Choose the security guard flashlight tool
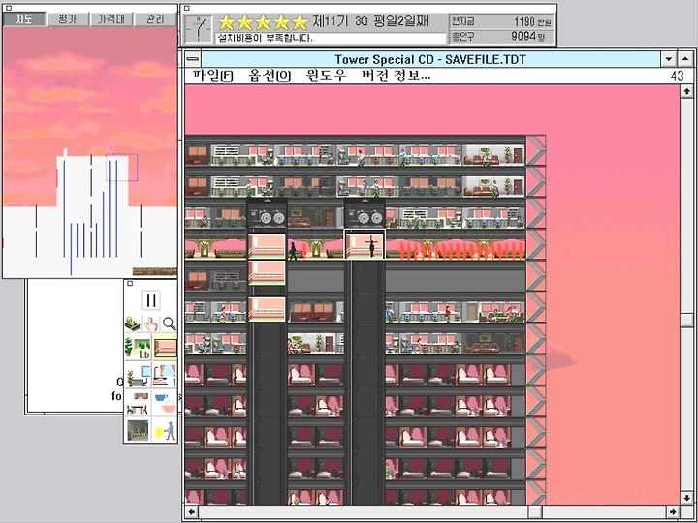 pos(165,430)
